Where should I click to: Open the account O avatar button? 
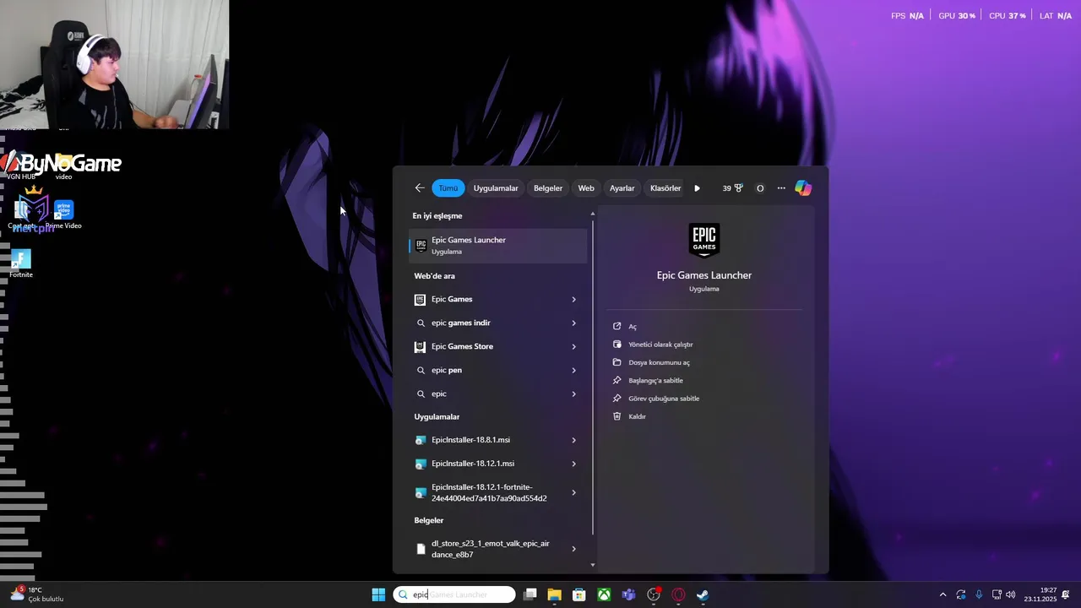[x=760, y=188]
